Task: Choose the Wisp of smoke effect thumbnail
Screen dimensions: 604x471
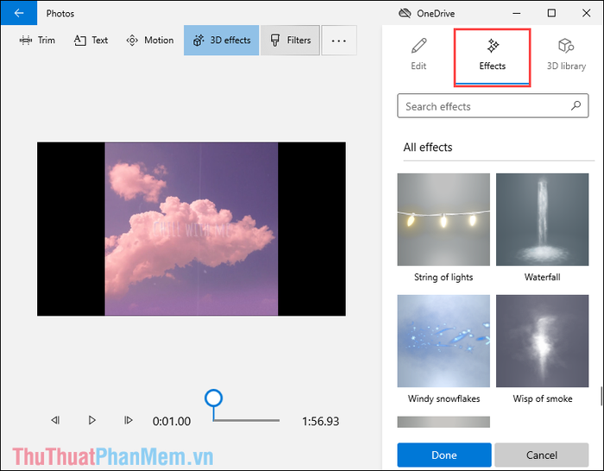Action: point(543,342)
